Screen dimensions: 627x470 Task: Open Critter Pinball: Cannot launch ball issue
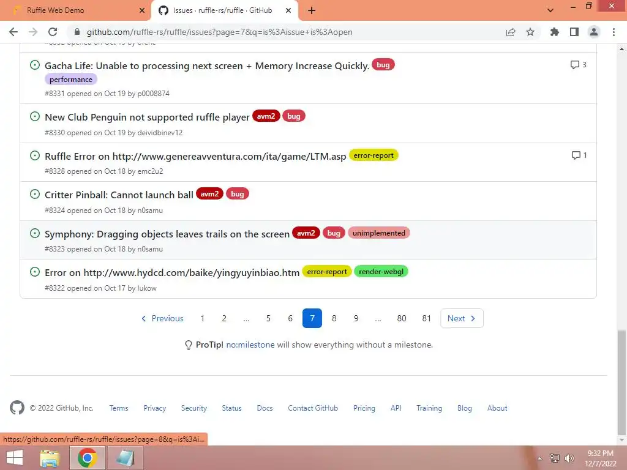119,195
